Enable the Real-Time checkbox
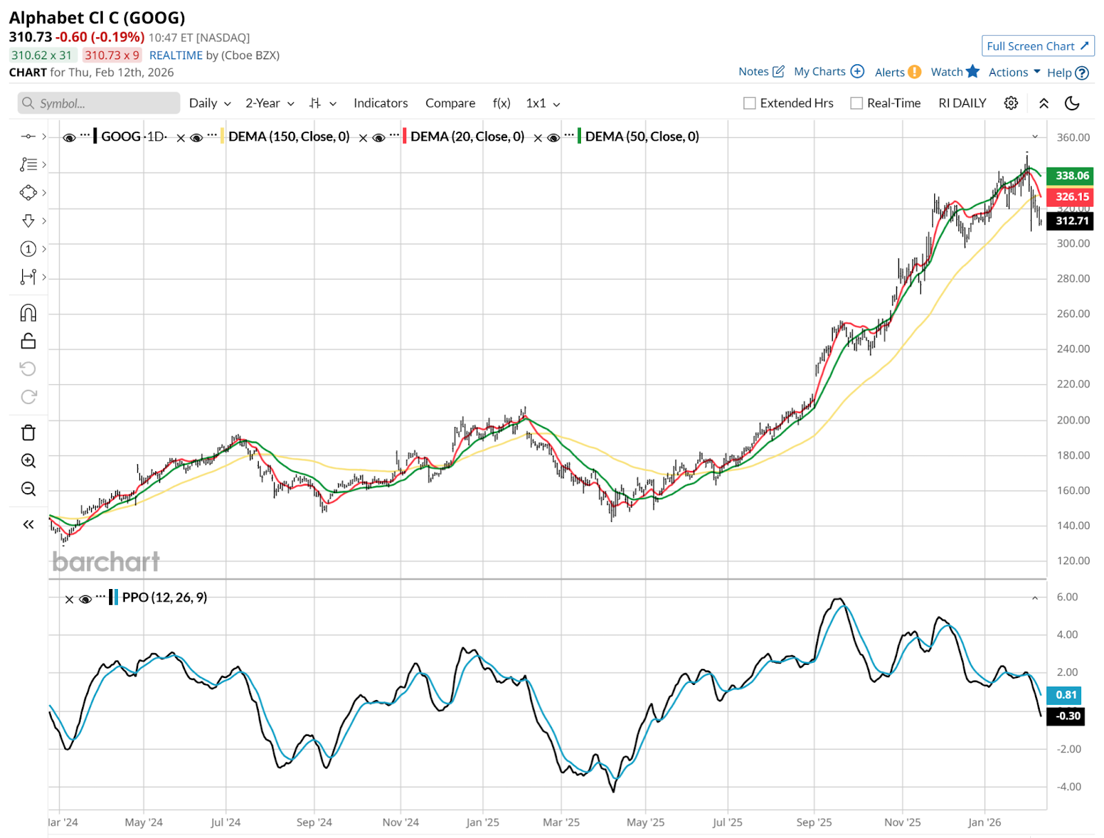 point(856,103)
